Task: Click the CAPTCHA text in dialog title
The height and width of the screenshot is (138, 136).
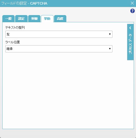Action: pos(39,3)
